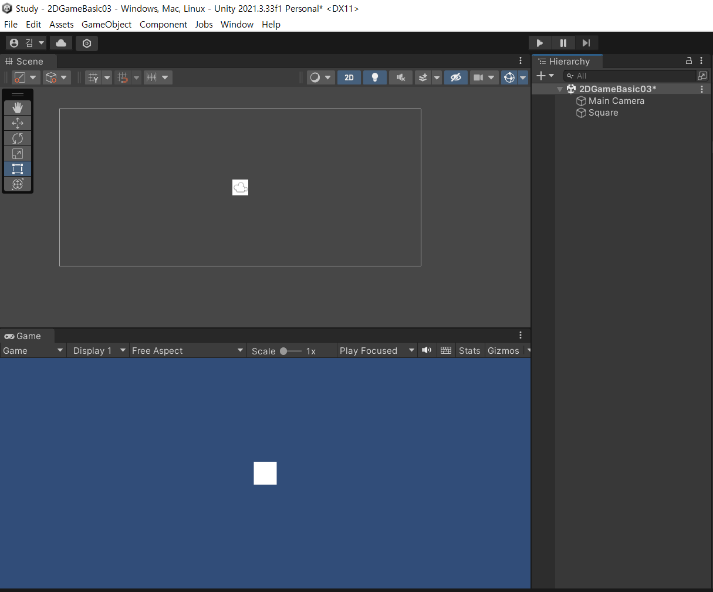713x592 pixels.
Task: Click the scene draw mode sphere icon
Action: pyautogui.click(x=315, y=77)
